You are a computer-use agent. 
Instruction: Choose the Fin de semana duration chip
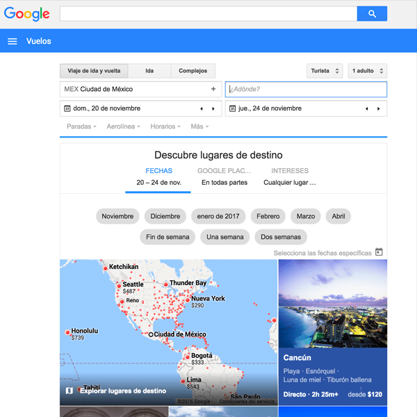pyautogui.click(x=167, y=237)
